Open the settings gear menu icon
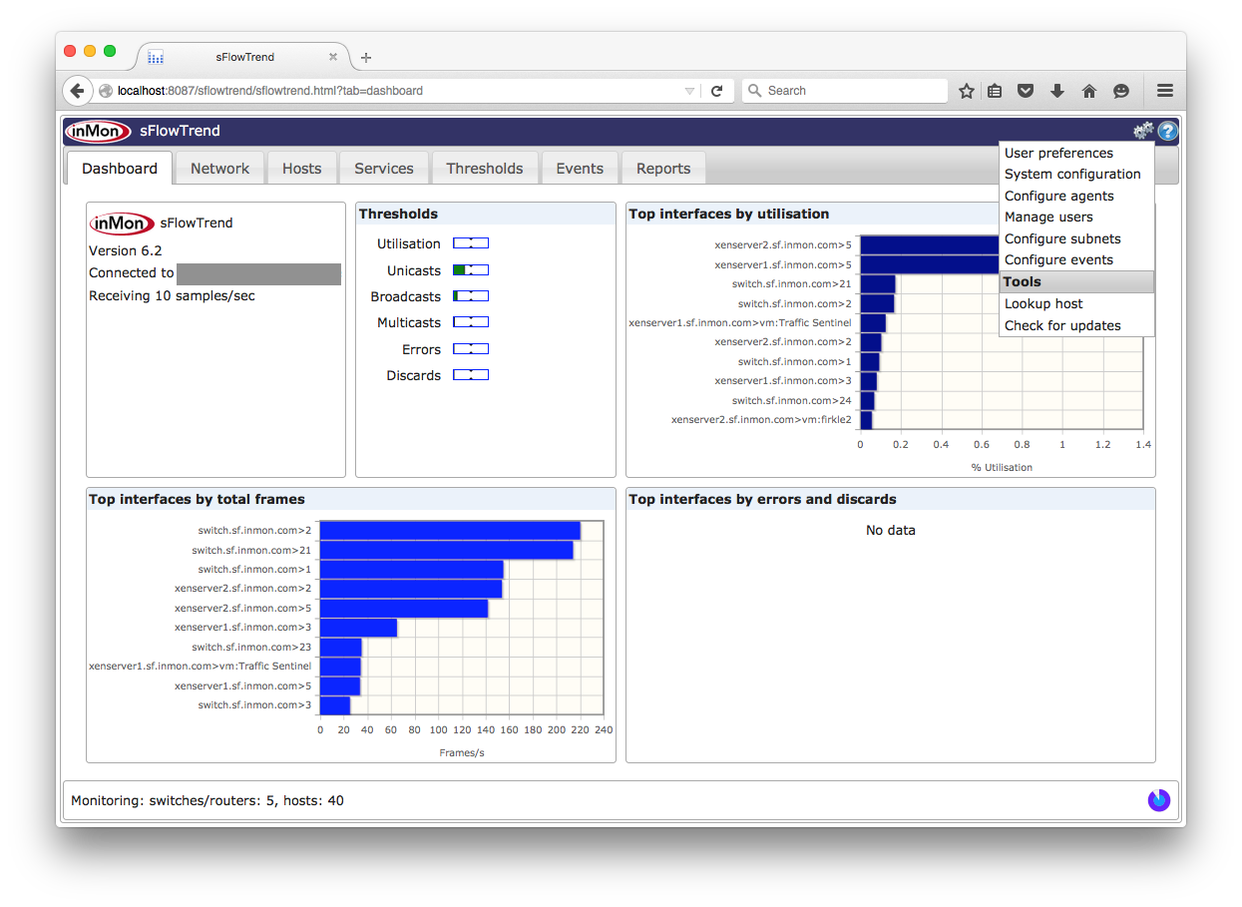 pos(1142,131)
